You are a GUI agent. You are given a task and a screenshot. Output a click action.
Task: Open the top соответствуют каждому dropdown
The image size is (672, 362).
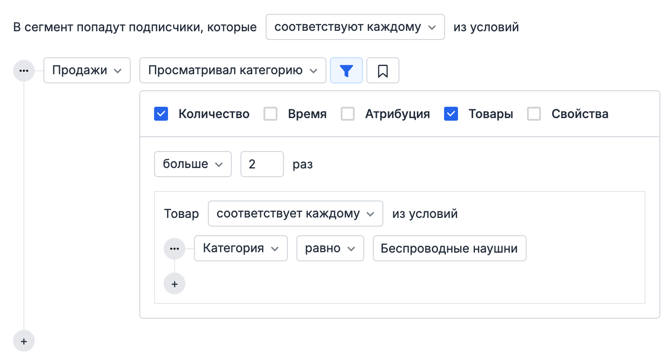click(355, 27)
